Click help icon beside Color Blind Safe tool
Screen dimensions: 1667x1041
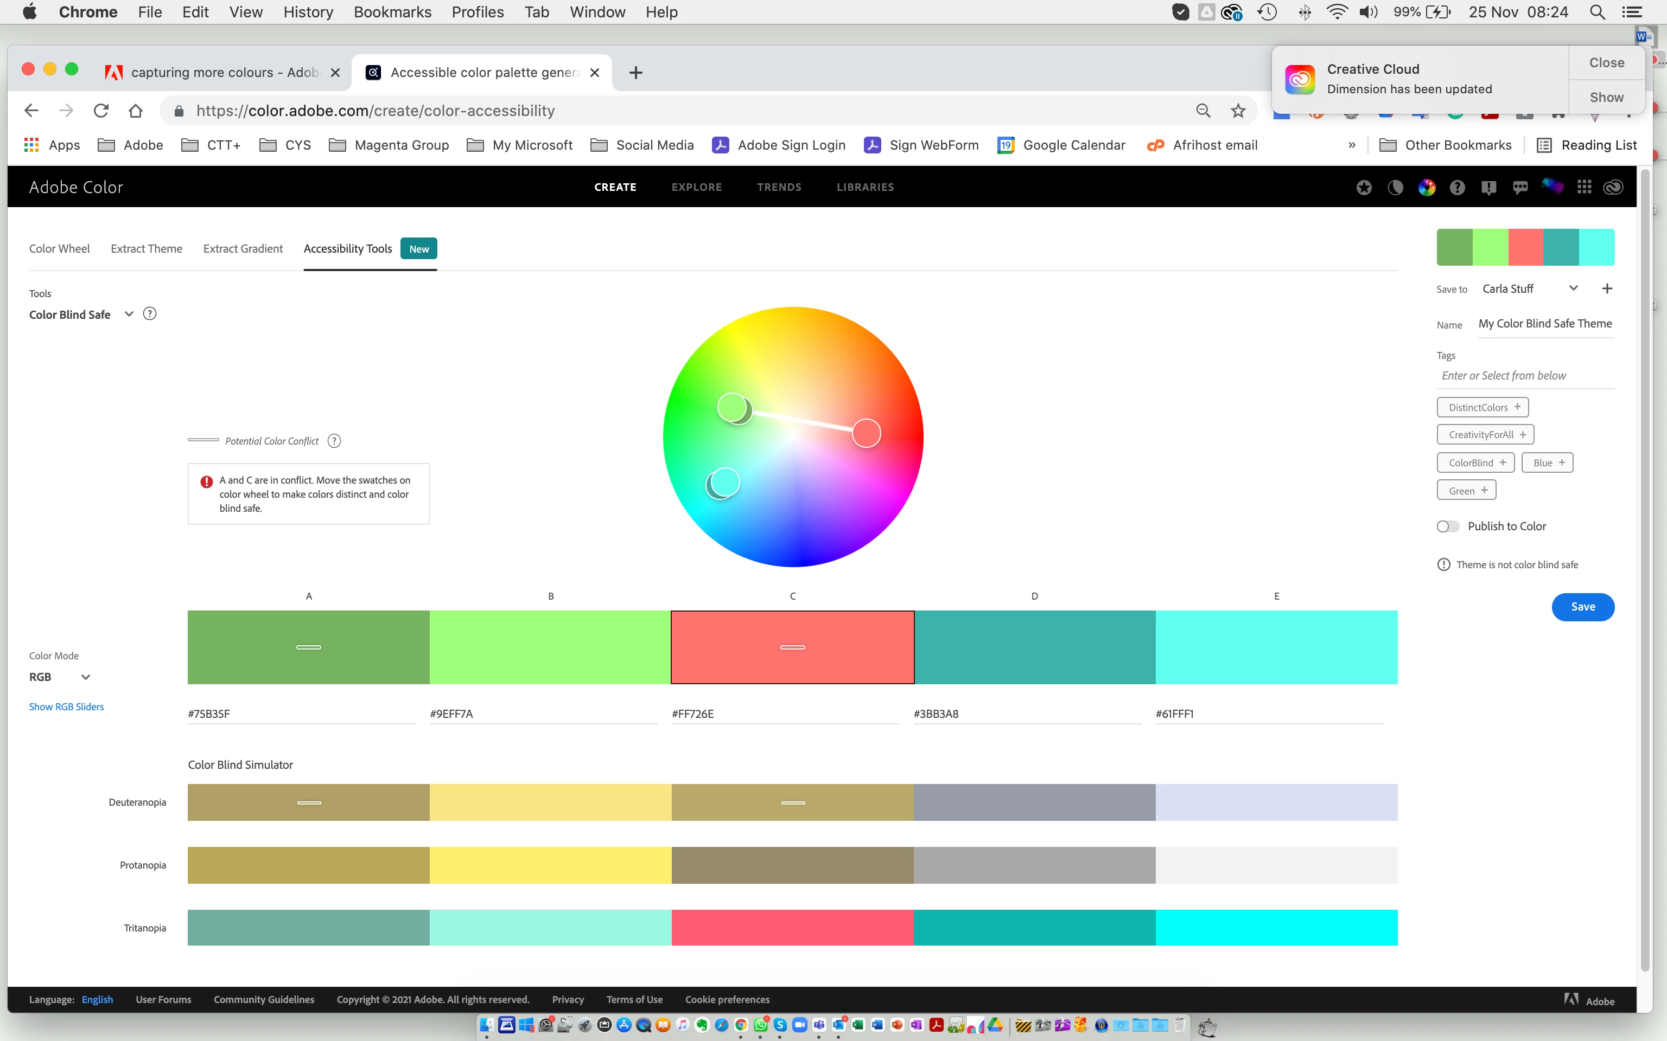point(149,314)
